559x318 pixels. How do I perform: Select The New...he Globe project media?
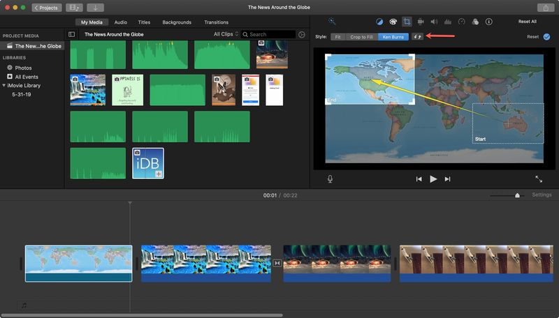32,46
